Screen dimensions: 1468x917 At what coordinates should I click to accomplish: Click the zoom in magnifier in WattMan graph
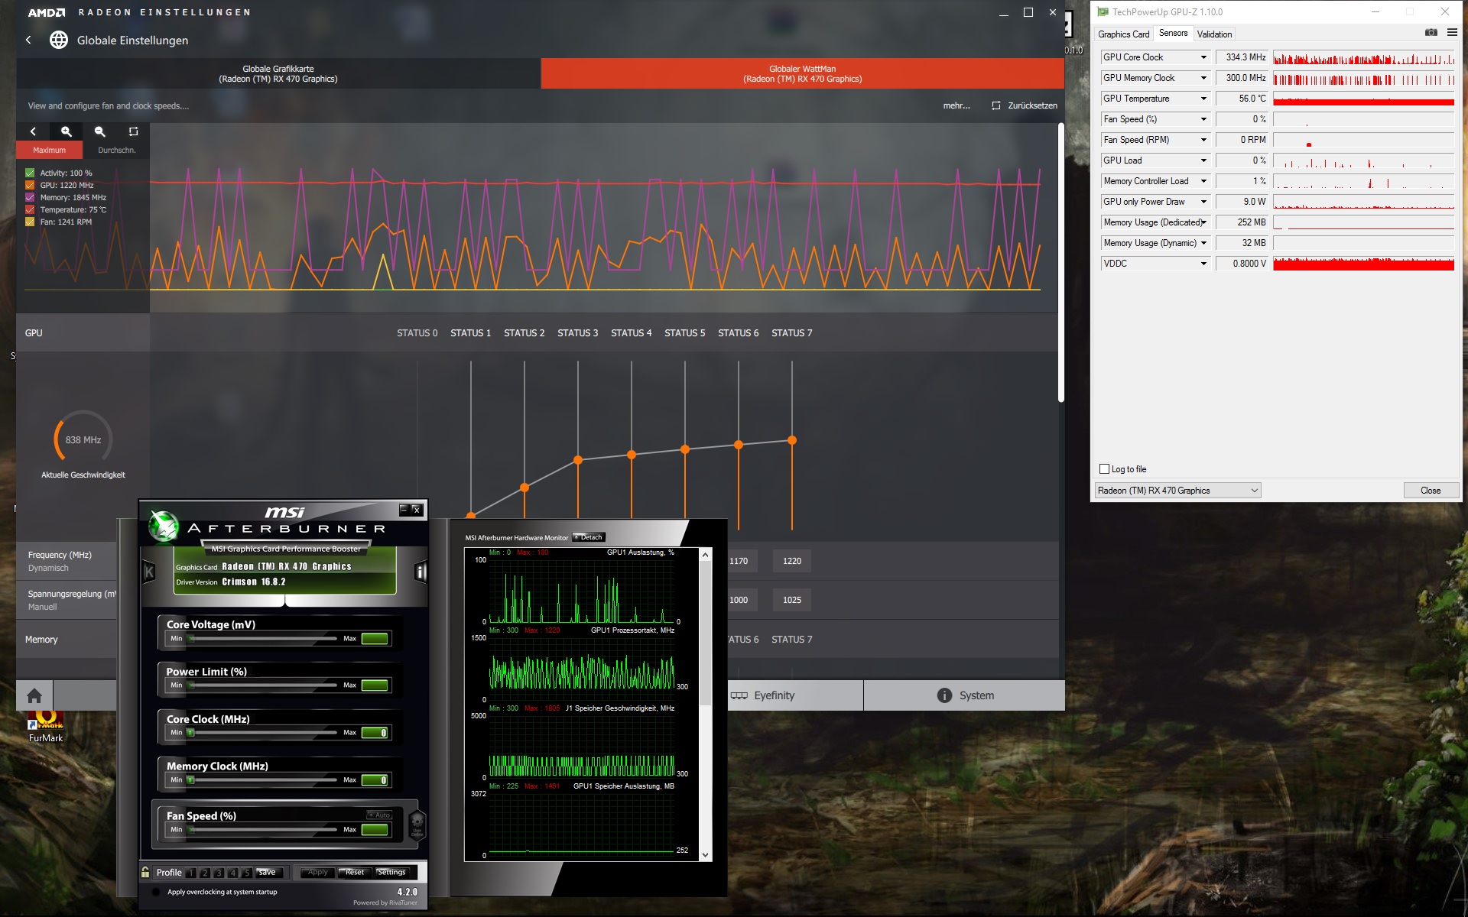(67, 131)
